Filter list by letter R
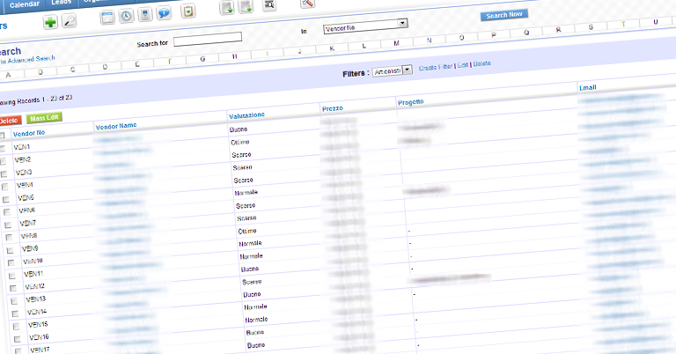The width and height of the screenshot is (676, 354). click(558, 30)
